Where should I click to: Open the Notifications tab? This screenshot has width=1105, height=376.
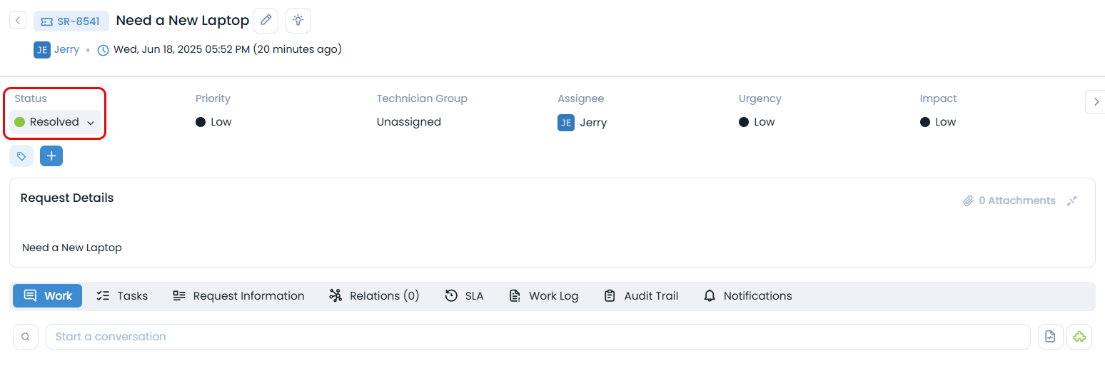pyautogui.click(x=747, y=296)
